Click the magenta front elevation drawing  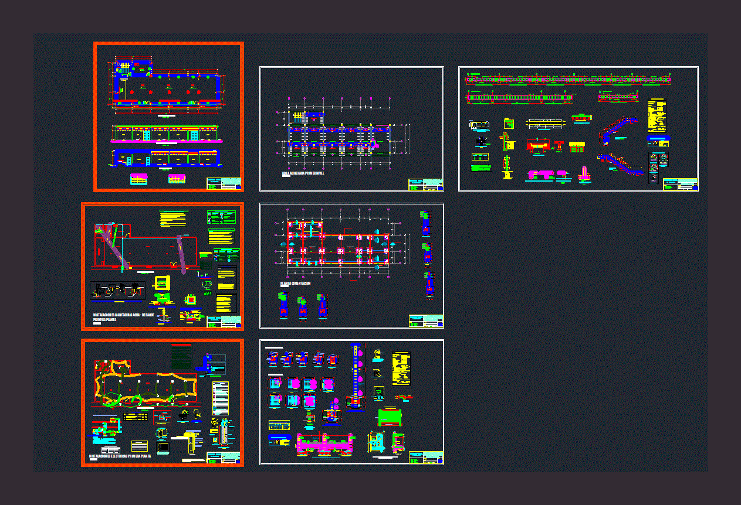[167, 134]
